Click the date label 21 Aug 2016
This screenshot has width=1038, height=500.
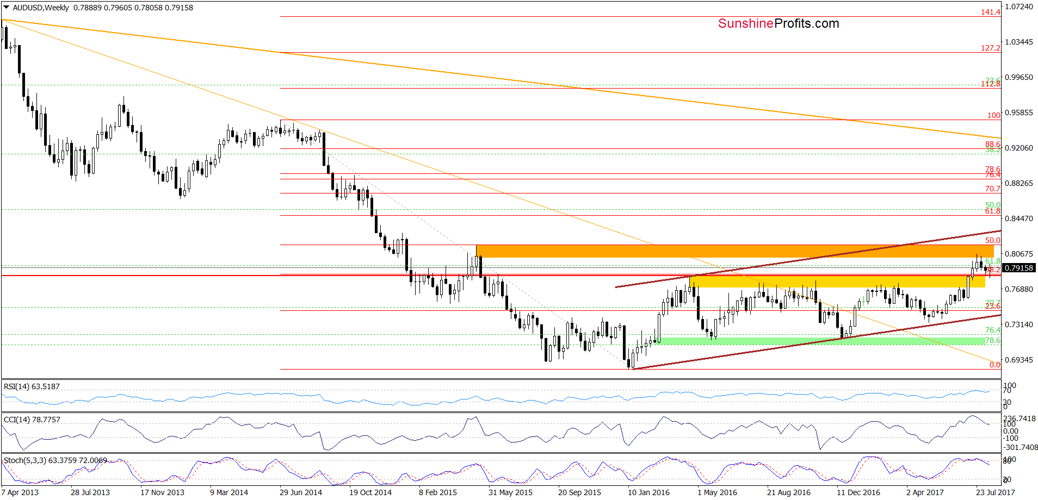788,492
